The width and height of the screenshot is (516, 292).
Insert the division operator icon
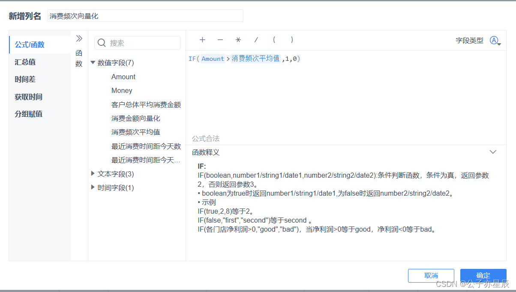(x=256, y=40)
